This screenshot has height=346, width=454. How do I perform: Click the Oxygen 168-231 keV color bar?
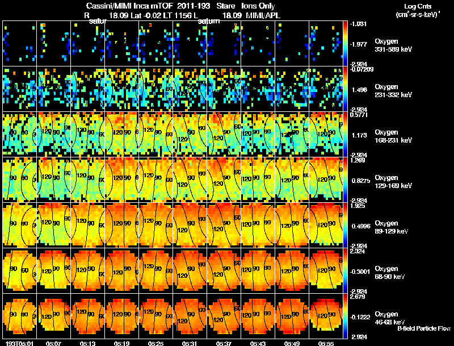(345, 134)
